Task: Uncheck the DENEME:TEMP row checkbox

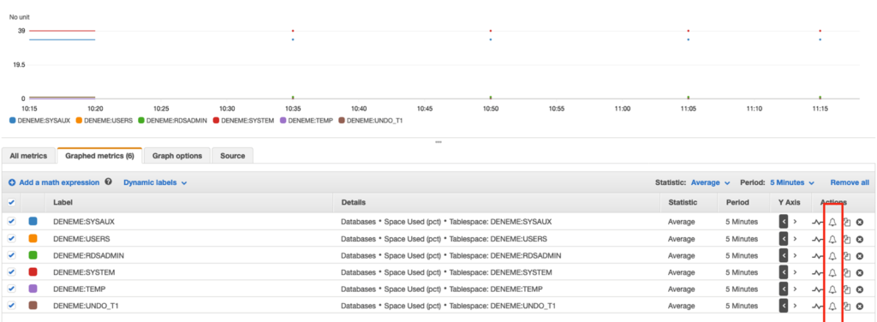Action: pos(12,289)
